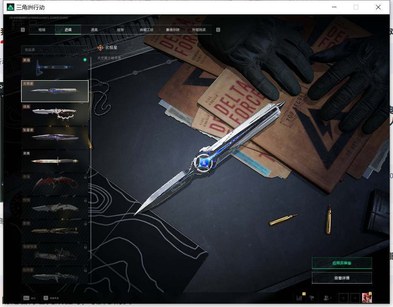
Task: Click lock icon on last combat knife
Action: (x=86, y=270)
